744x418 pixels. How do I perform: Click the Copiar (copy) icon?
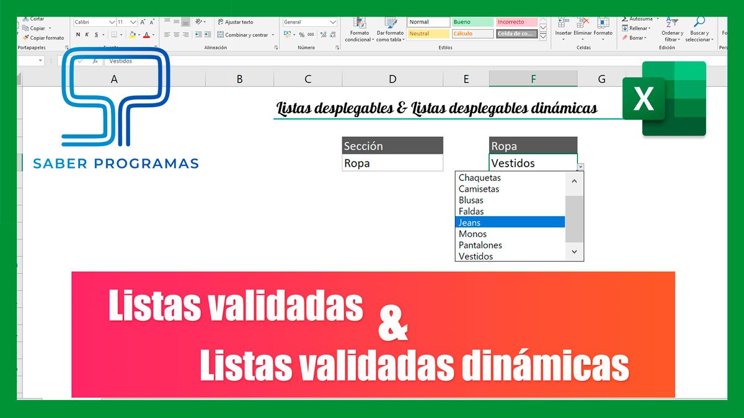pyautogui.click(x=25, y=28)
